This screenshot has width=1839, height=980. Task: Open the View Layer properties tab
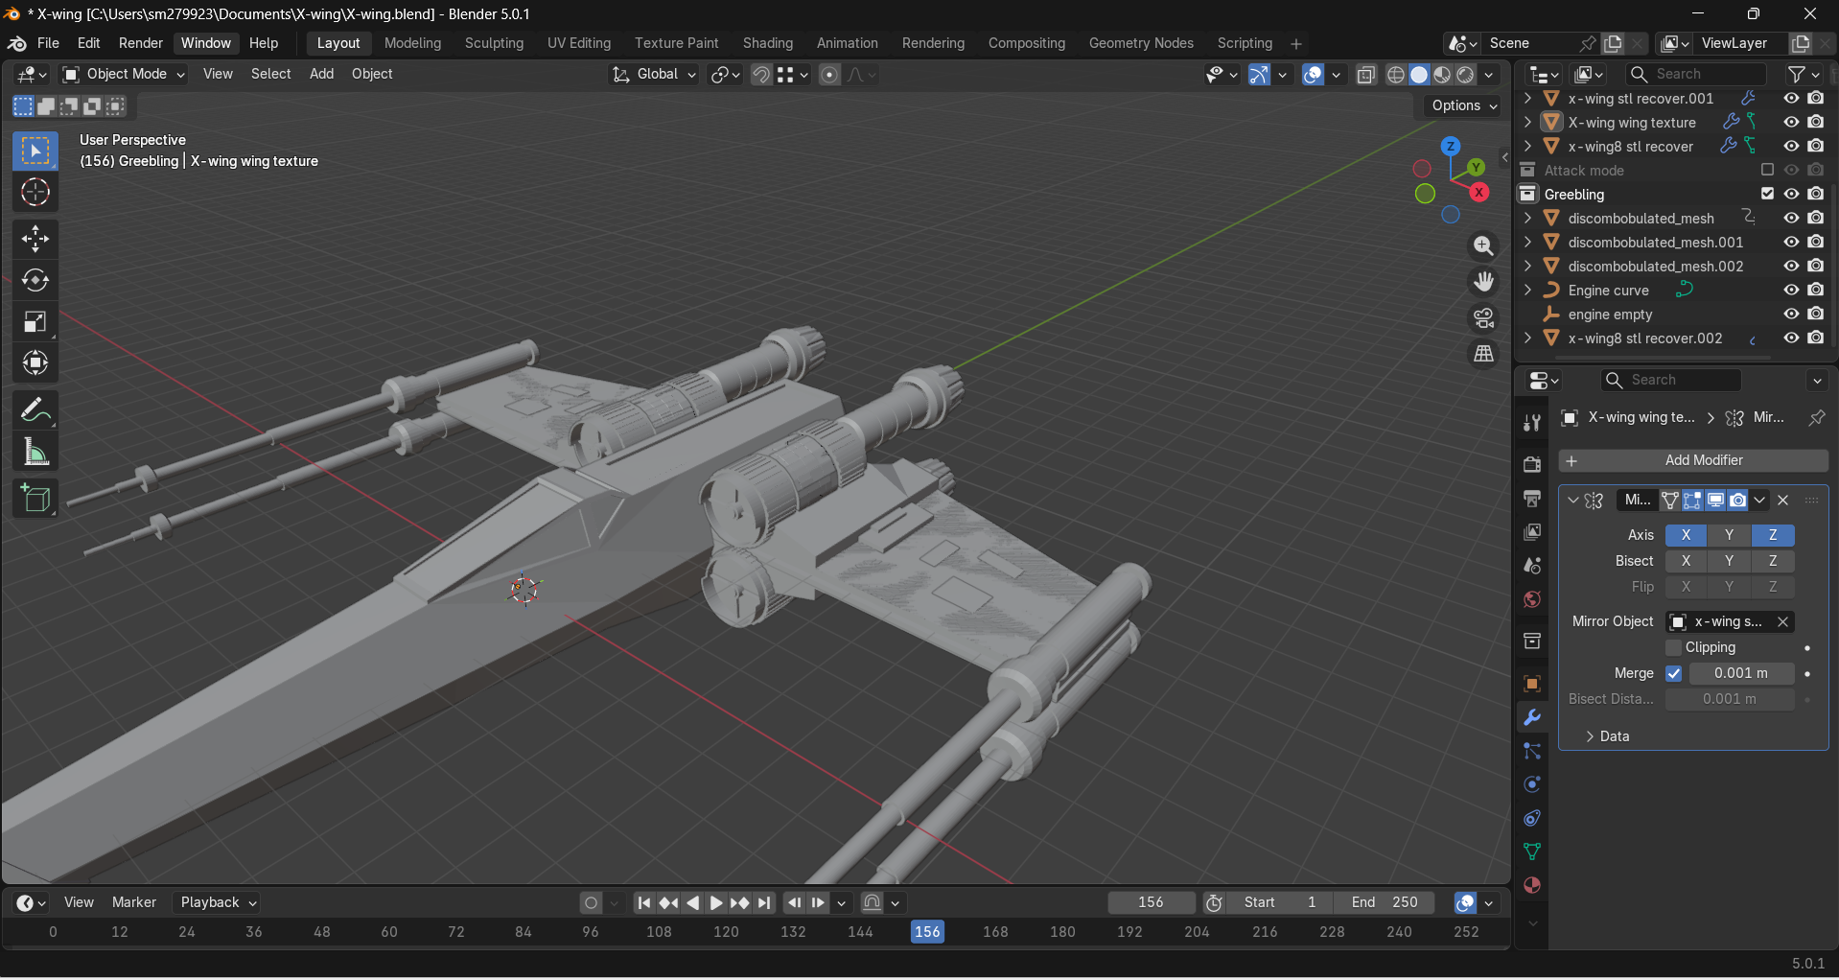click(x=1532, y=532)
